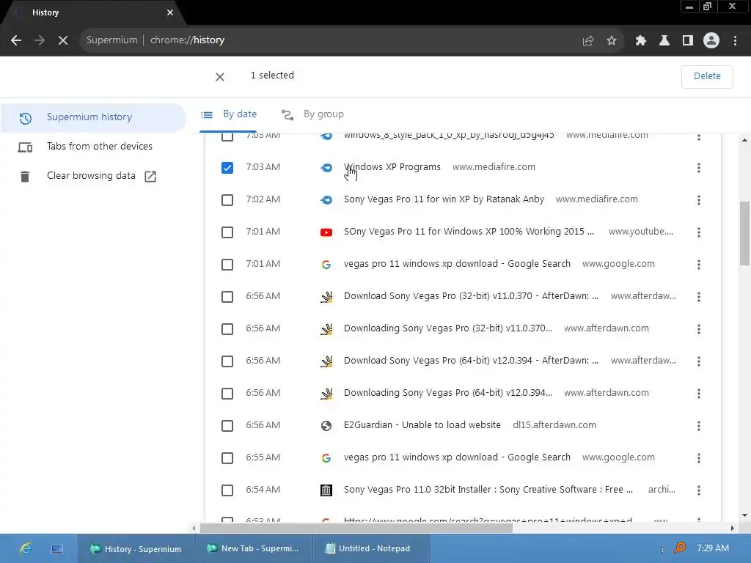This screenshot has width=751, height=563.
Task: Uncheck the Windows XP Programs entry
Action: click(227, 168)
